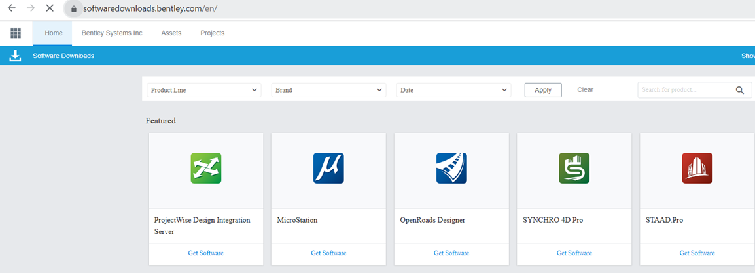Screen dimensions: 755x273
Task: Click the SYNCHRO 4D Pro card title
Action: coord(553,221)
